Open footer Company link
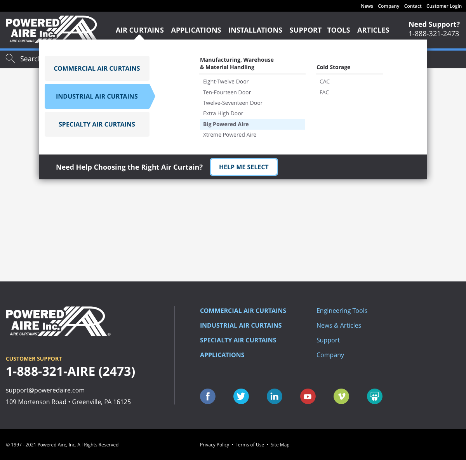The height and width of the screenshot is (460, 466). click(x=330, y=355)
